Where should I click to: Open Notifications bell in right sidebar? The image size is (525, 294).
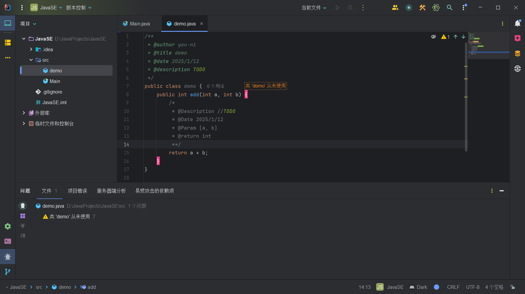click(517, 23)
